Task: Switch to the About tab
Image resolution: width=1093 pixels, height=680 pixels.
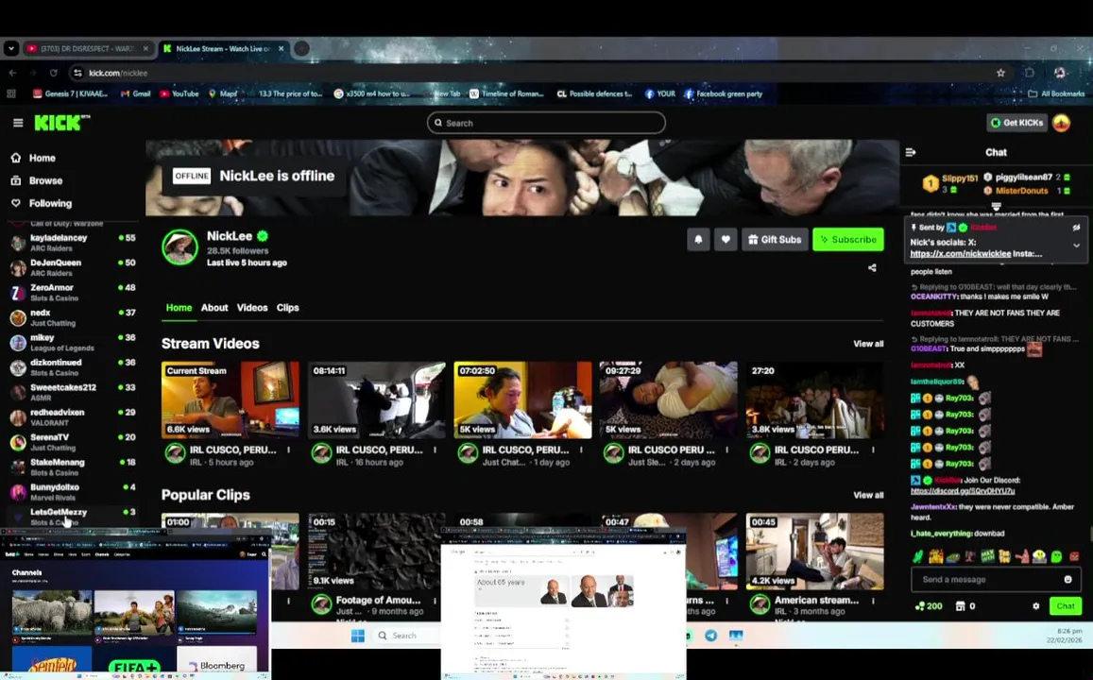Action: [x=214, y=307]
